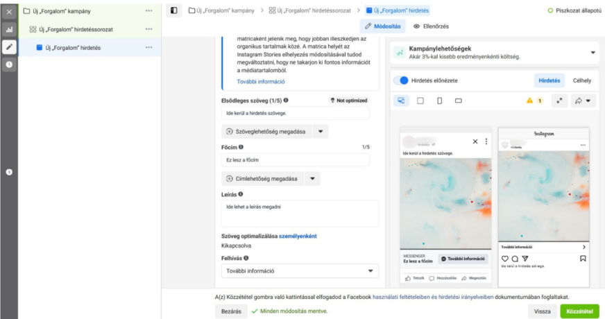Select the square preview format icon
The height and width of the screenshot is (319, 605).
click(x=420, y=101)
